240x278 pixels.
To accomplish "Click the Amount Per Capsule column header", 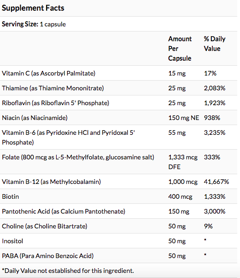I will pos(180,49).
